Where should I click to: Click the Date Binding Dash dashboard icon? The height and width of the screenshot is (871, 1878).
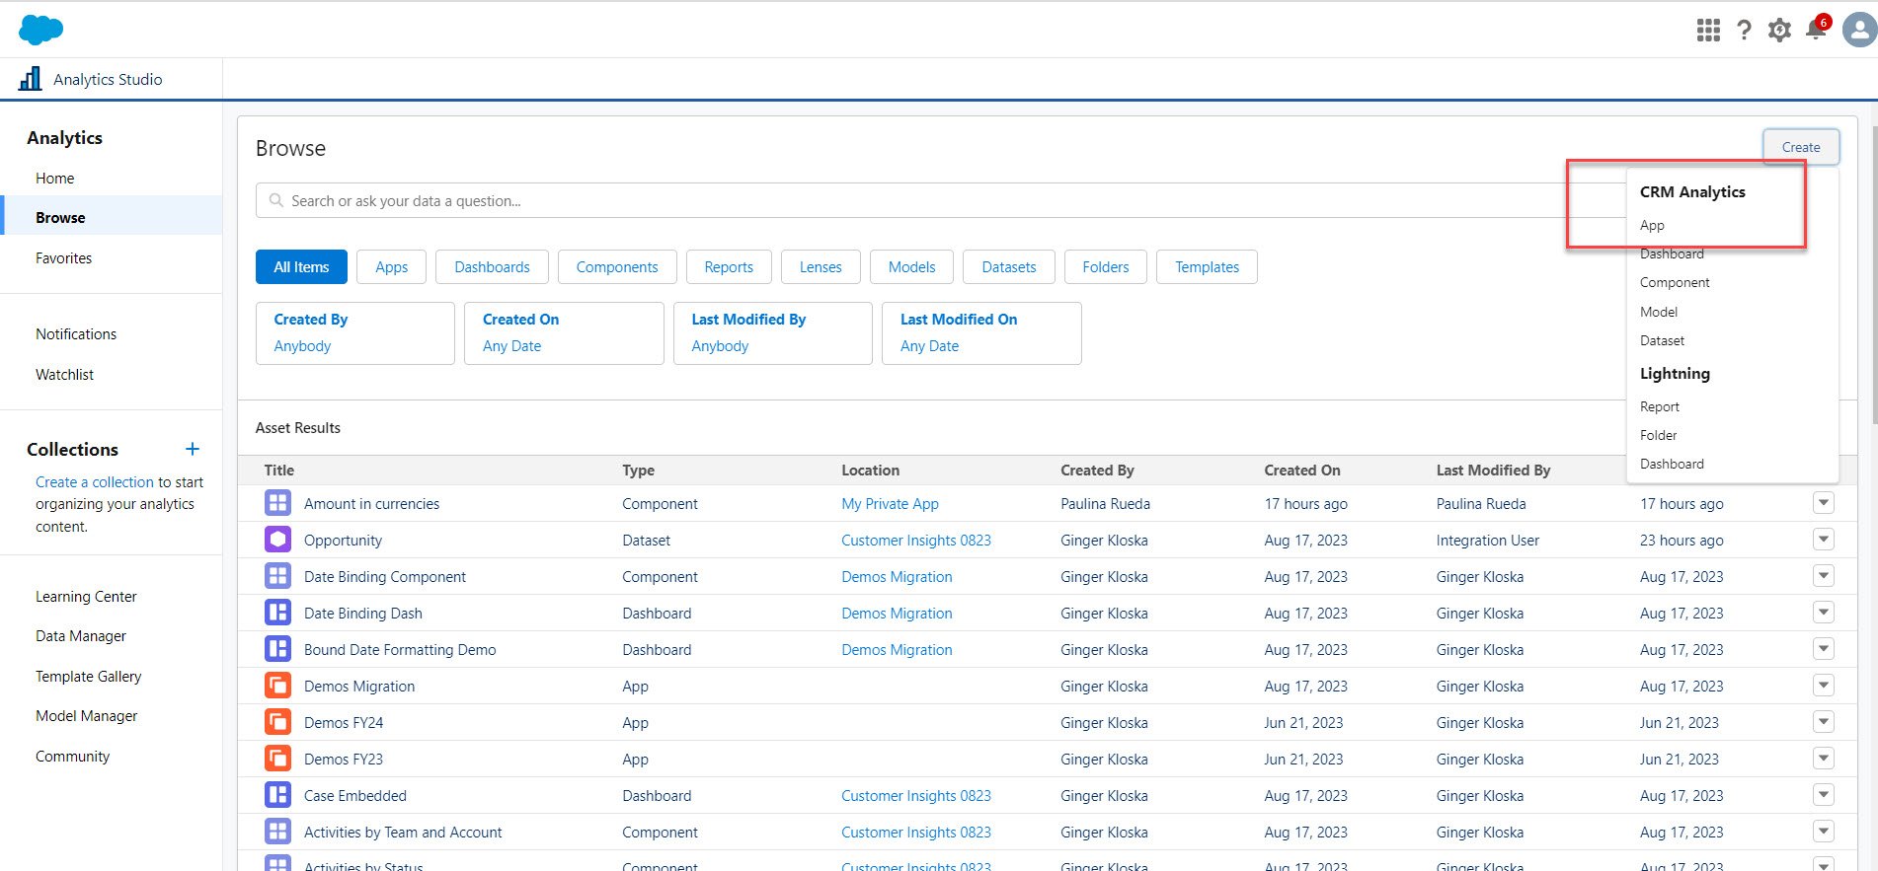[278, 613]
